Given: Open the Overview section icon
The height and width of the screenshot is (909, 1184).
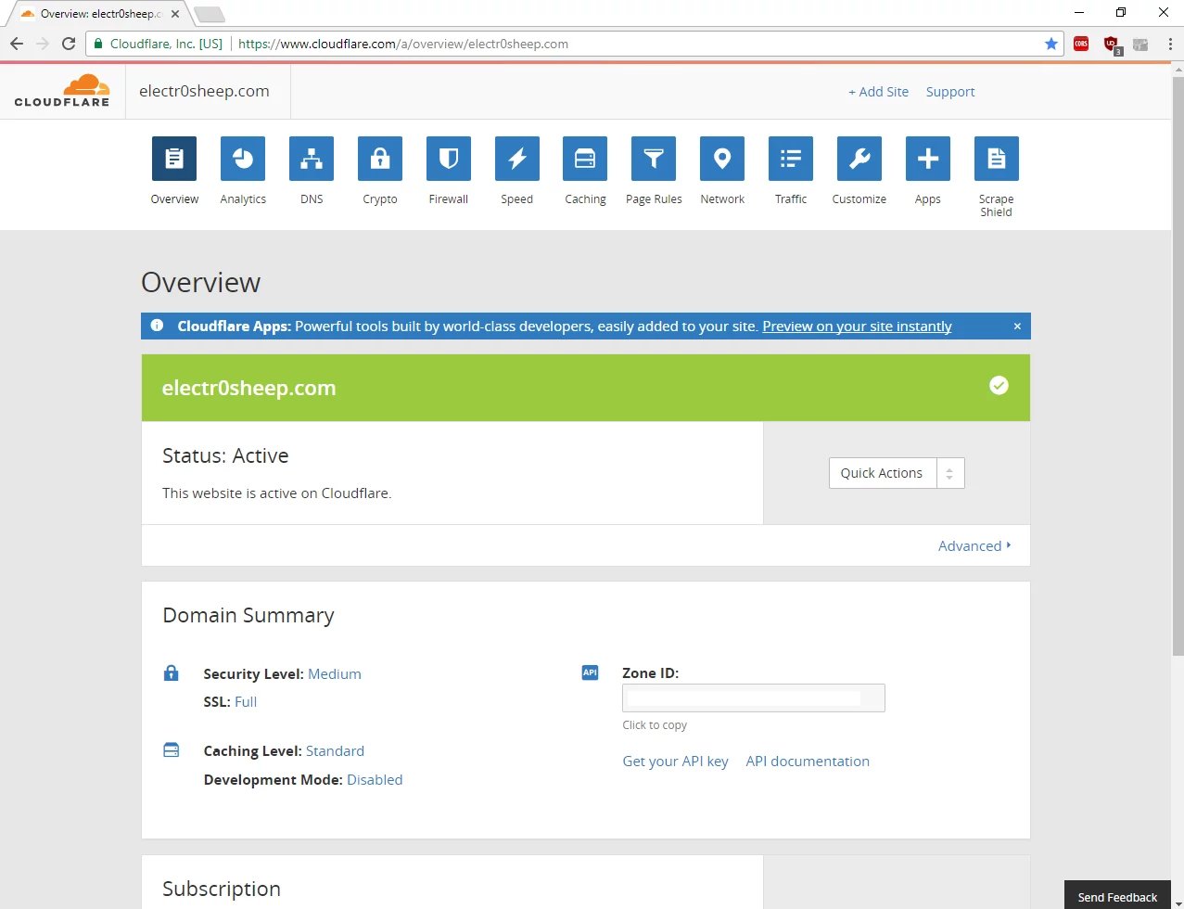Looking at the screenshot, I should coord(174,159).
